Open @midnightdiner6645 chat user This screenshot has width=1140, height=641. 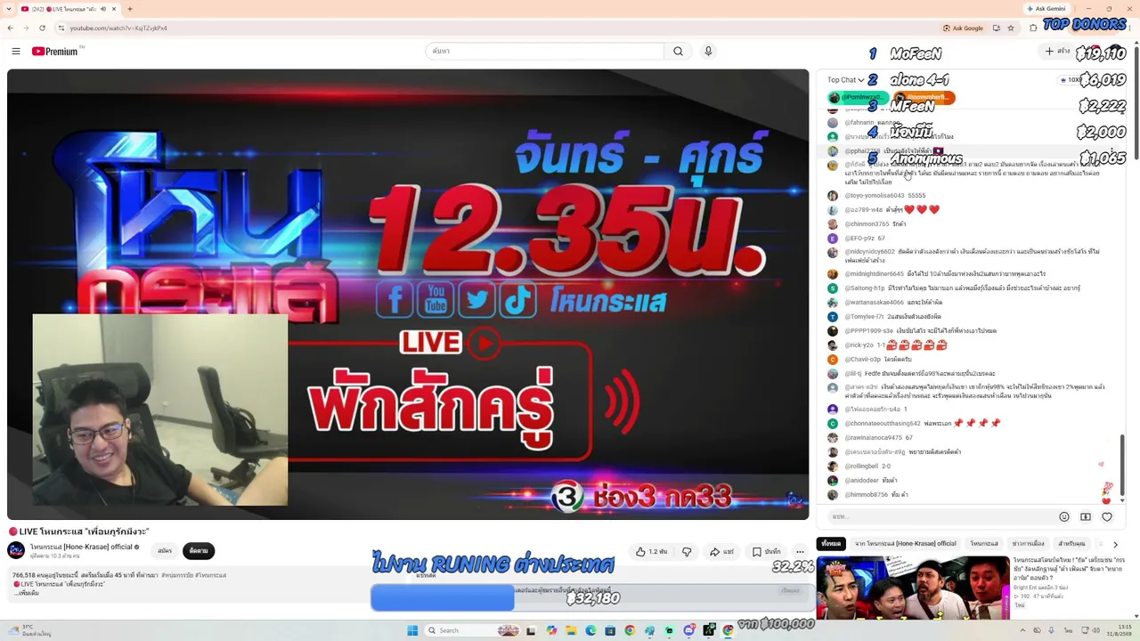pos(874,274)
